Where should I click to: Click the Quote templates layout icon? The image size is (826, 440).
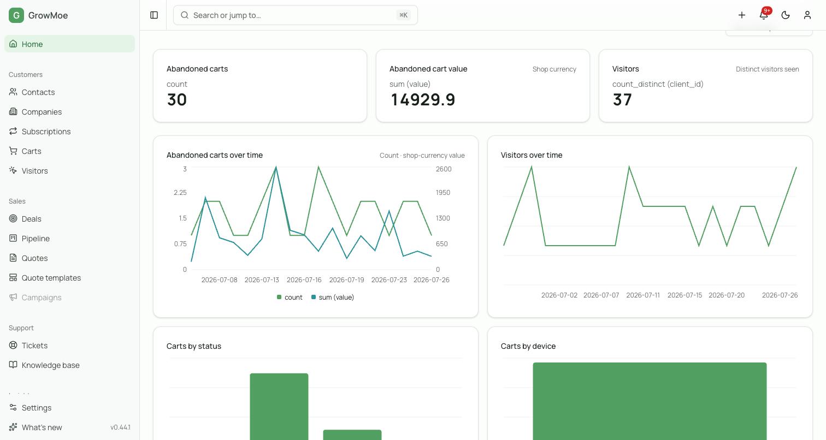[x=13, y=278]
